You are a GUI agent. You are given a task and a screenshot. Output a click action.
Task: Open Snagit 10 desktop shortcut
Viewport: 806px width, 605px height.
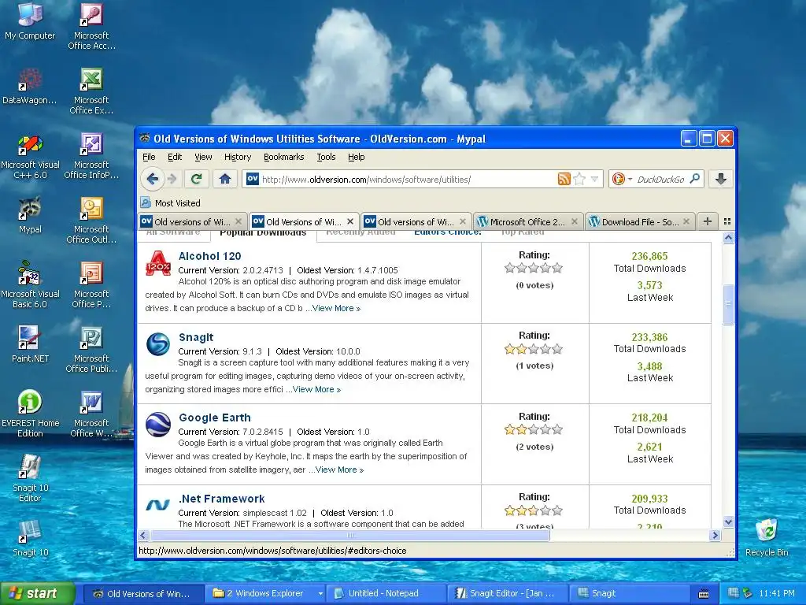pos(30,538)
